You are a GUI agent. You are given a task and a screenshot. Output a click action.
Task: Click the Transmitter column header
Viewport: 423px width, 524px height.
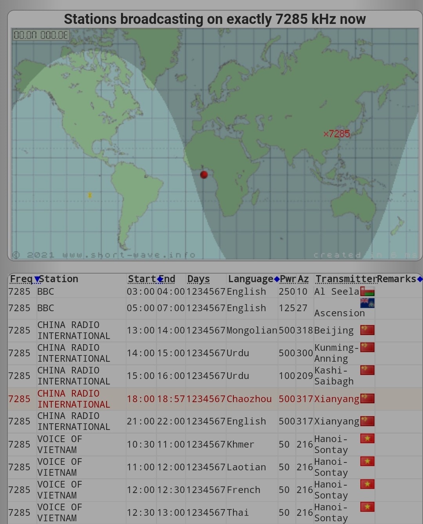pyautogui.click(x=346, y=279)
